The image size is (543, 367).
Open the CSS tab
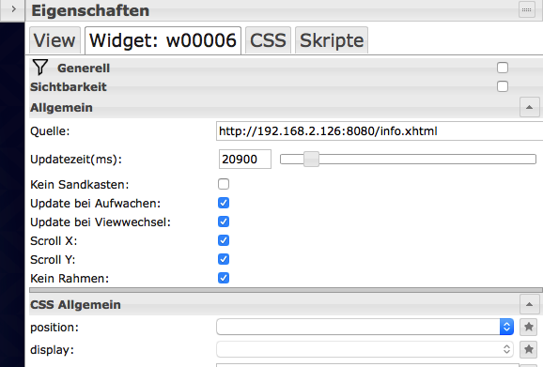(268, 40)
